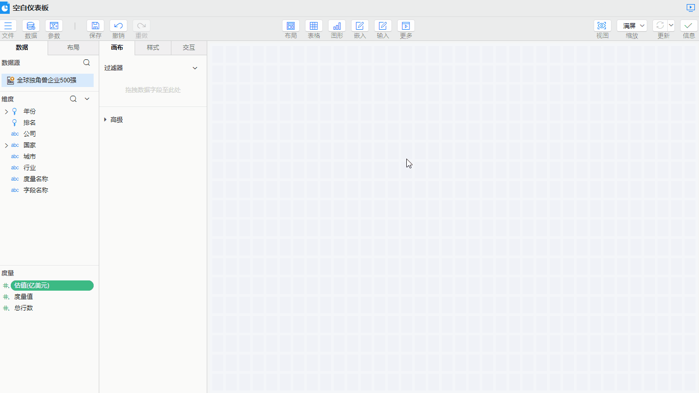Collapse the 过滤器 section chevron
Image resolution: width=699 pixels, height=393 pixels.
pos(194,68)
